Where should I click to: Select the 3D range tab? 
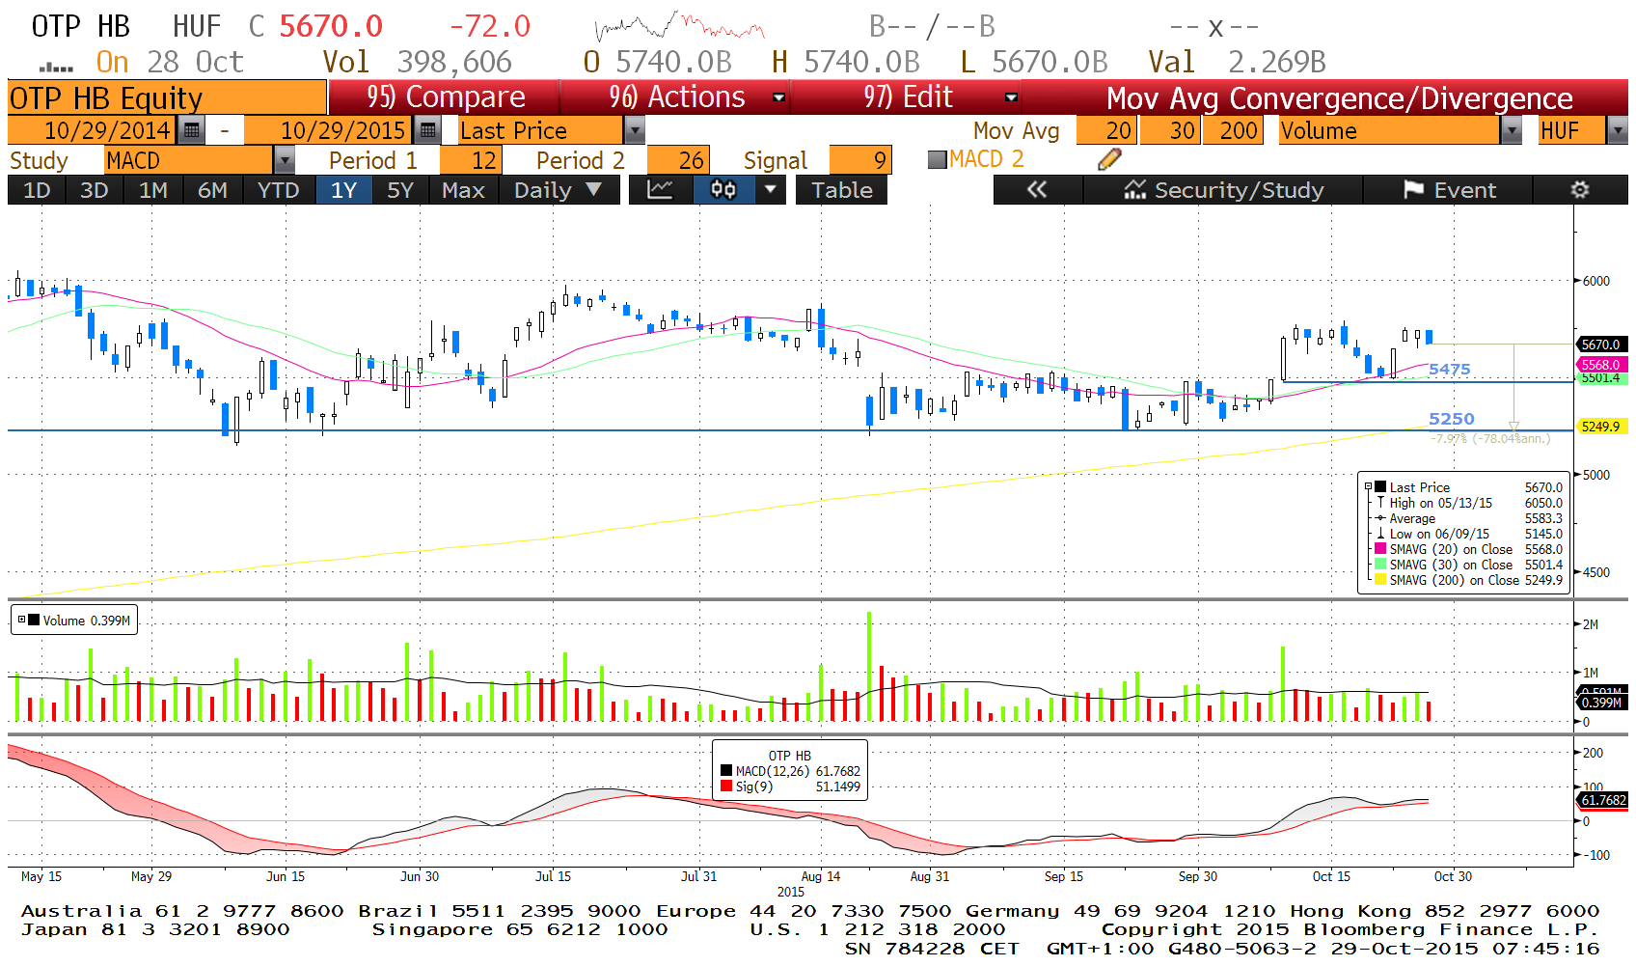tap(94, 190)
